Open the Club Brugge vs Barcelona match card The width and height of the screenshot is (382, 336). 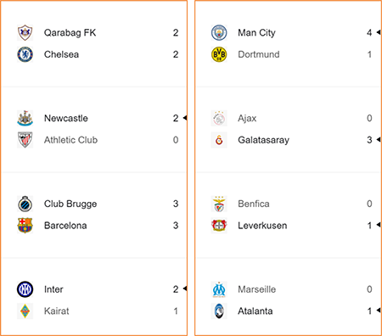click(x=94, y=215)
